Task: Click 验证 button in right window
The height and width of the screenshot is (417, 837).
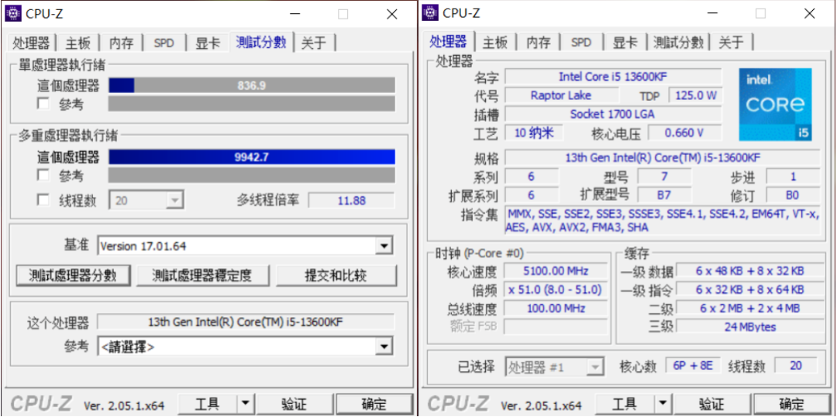Action: click(x=711, y=404)
